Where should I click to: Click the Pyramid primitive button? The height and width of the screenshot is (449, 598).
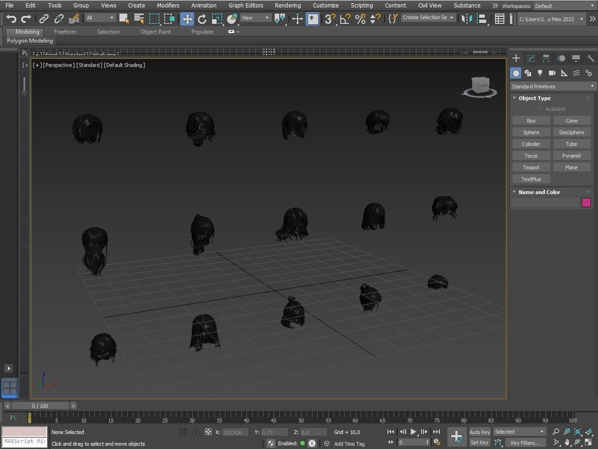click(x=571, y=156)
